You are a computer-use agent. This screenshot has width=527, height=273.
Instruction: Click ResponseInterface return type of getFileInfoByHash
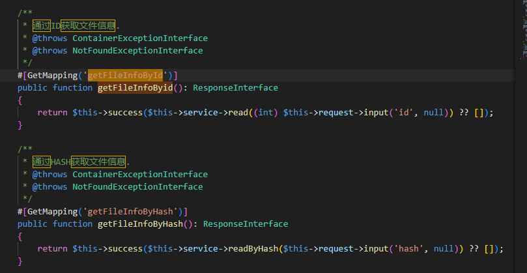click(246, 224)
